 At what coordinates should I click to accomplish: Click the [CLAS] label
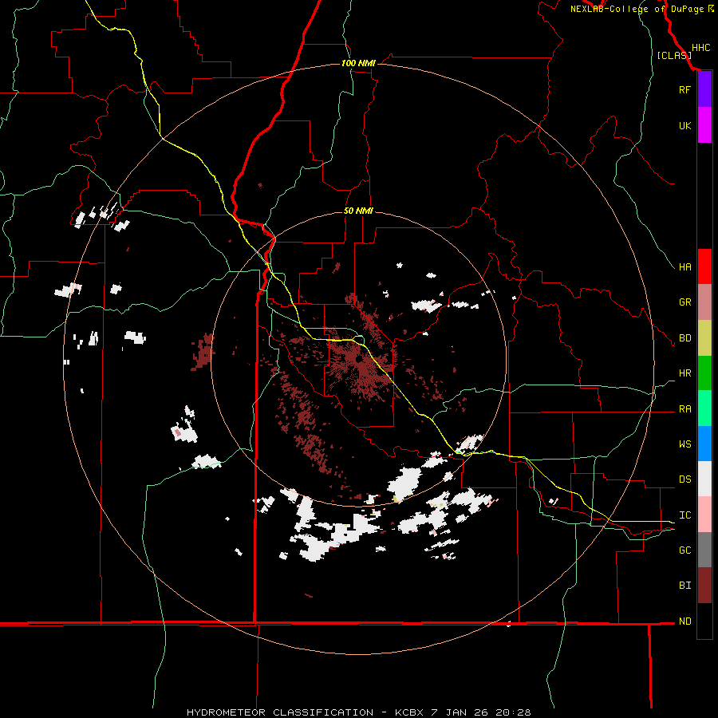click(674, 55)
